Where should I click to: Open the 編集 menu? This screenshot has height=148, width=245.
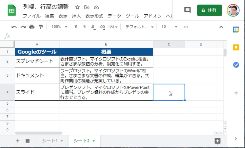[50, 16]
